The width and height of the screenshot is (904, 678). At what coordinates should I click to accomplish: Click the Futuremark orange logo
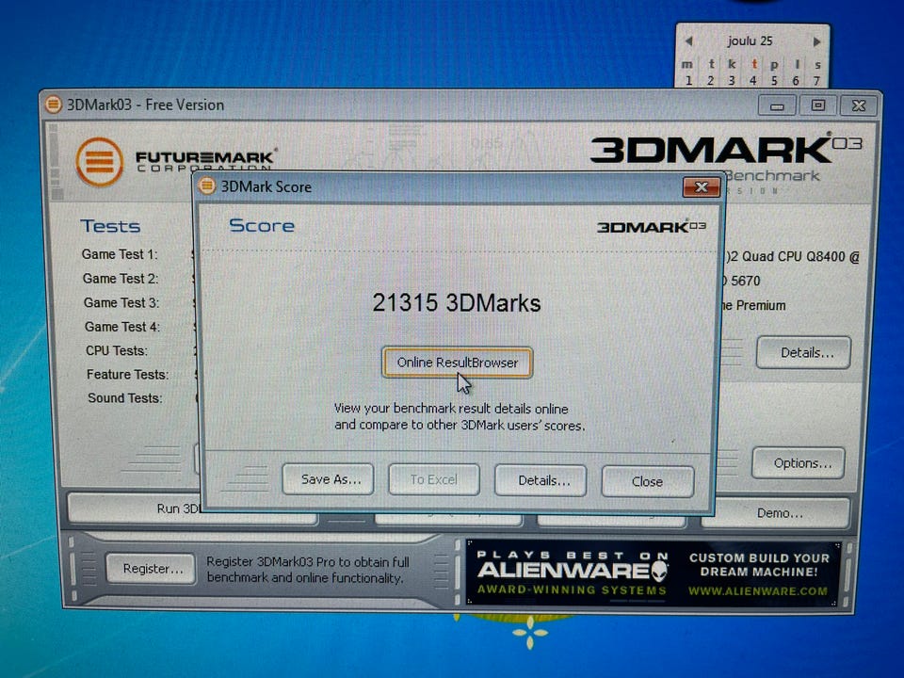(x=99, y=162)
